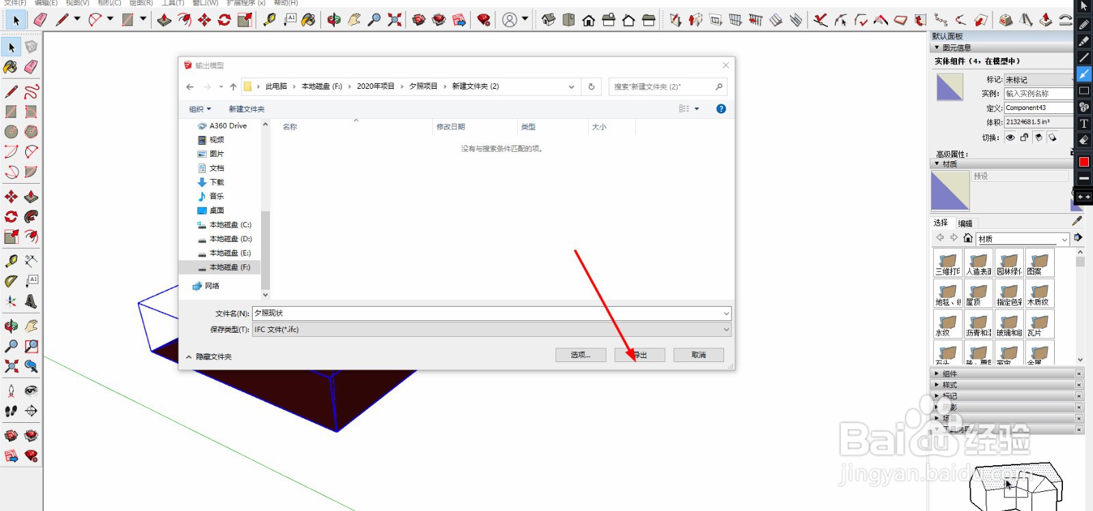Toggle hide folders in export dialog

pyautogui.click(x=209, y=357)
